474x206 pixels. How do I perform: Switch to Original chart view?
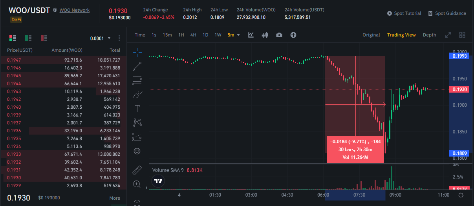click(371, 35)
